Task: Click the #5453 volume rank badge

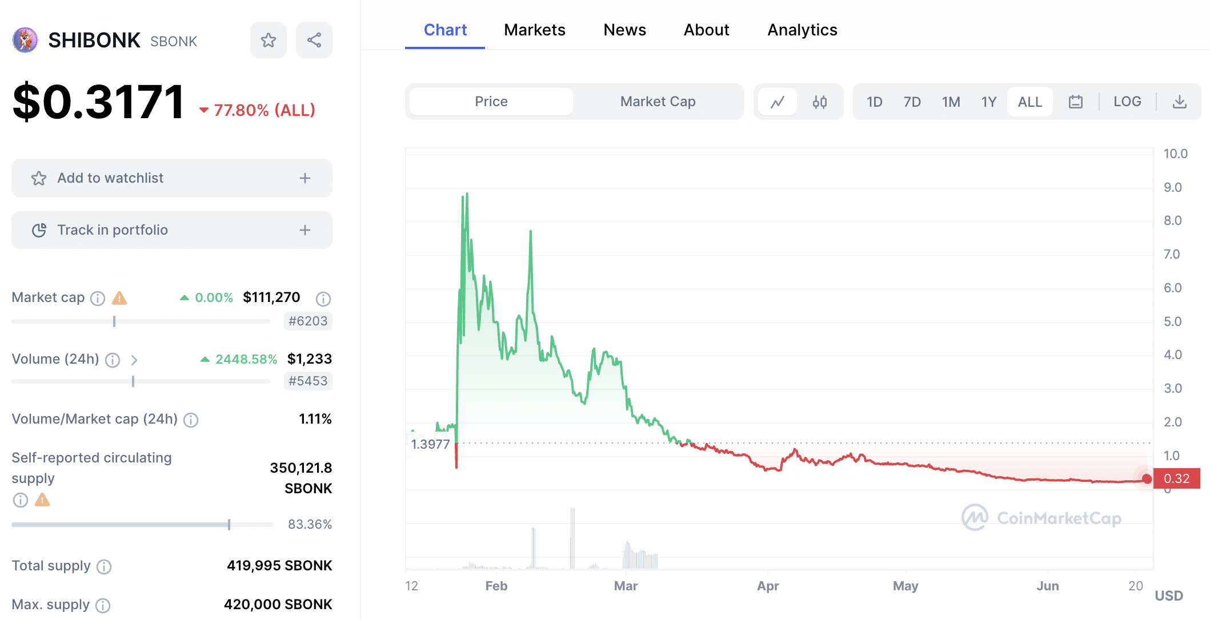Action: [308, 381]
